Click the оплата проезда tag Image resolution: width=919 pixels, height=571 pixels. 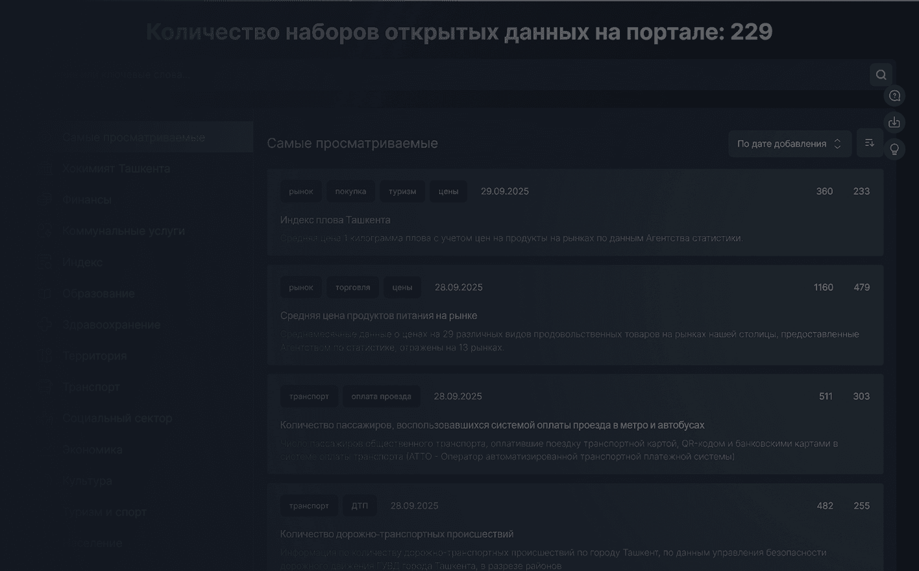coord(382,396)
